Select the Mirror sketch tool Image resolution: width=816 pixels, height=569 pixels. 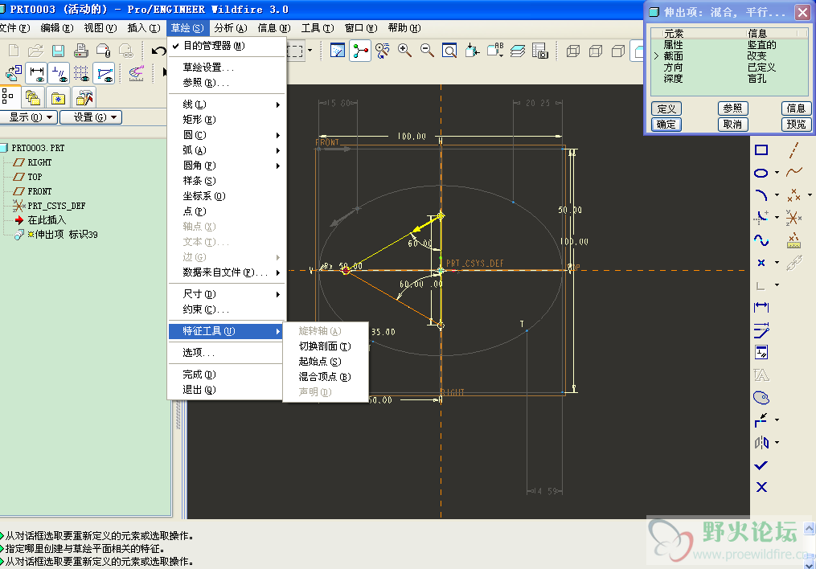761,443
